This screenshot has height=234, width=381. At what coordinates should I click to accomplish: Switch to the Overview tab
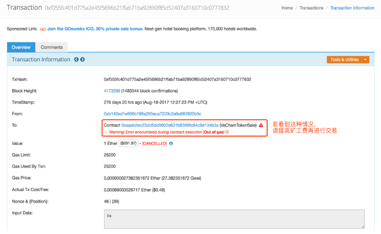tap(21, 47)
